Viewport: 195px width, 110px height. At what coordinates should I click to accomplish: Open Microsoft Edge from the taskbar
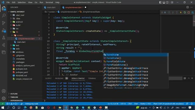click(25, 108)
